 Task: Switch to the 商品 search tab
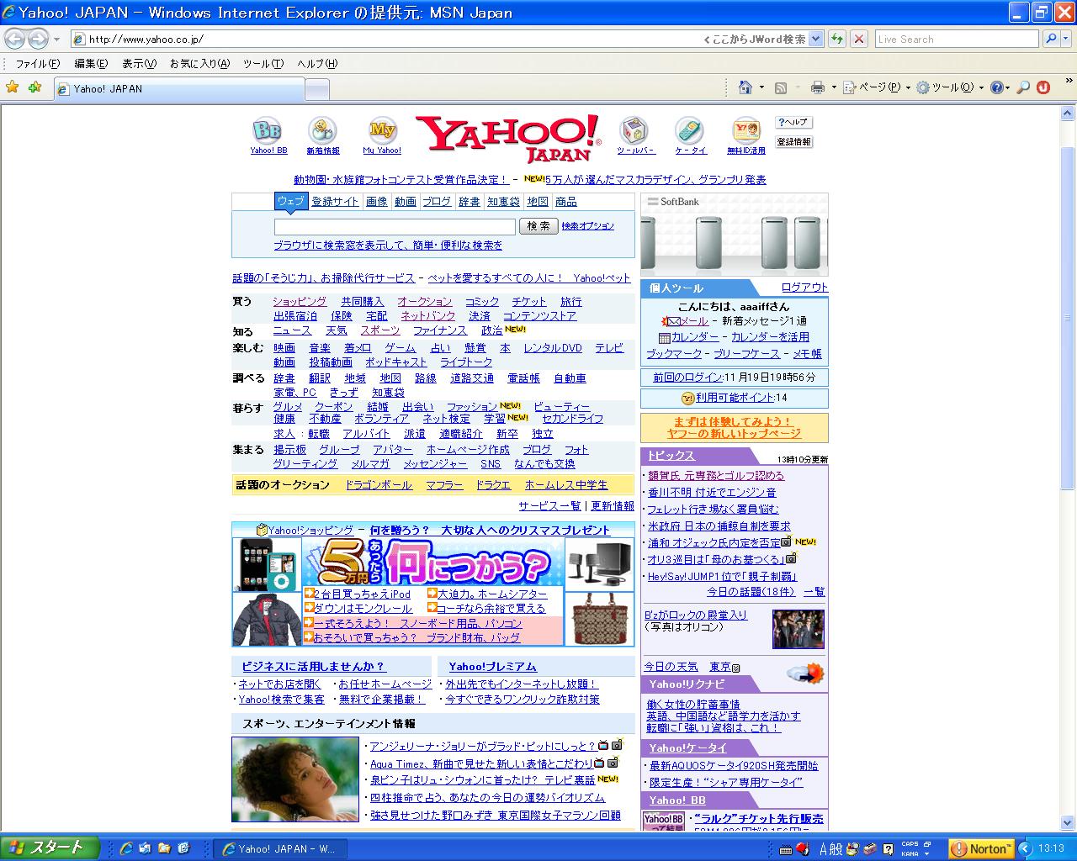(x=566, y=202)
